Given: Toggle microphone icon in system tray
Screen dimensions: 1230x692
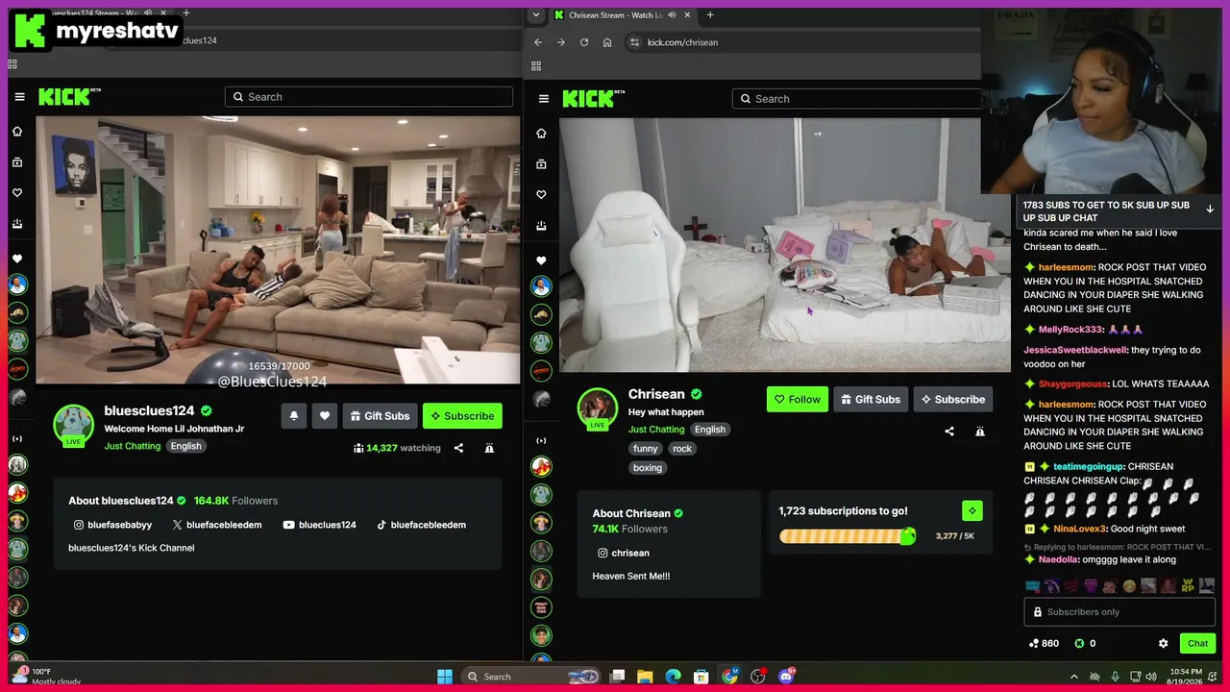Looking at the screenshot, I should (1115, 677).
